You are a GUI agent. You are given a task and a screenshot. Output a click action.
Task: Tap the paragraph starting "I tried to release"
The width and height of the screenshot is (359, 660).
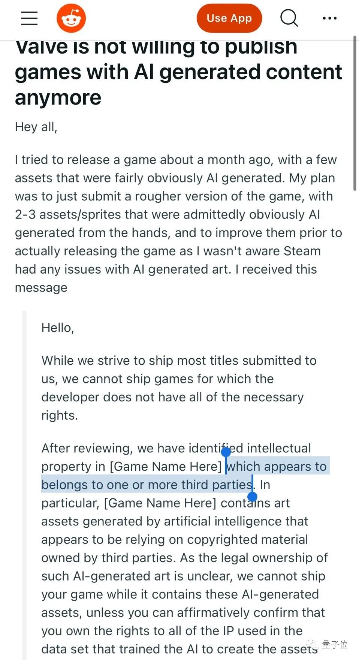coord(178,223)
